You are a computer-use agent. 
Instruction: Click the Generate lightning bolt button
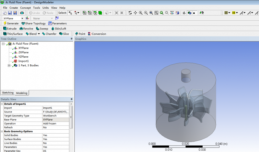(11, 24)
